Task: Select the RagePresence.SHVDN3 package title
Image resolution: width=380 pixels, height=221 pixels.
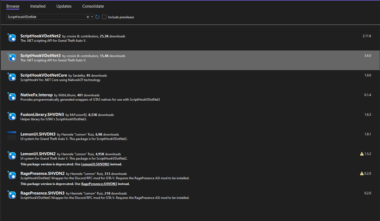Action: (42, 193)
